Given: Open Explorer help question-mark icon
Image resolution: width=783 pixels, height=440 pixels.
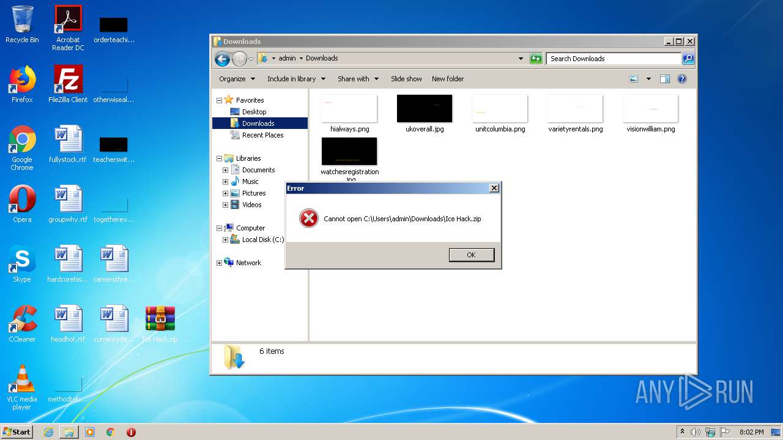Looking at the screenshot, I should 682,79.
